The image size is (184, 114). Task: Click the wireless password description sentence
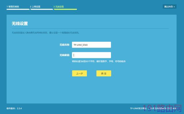coord(46,33)
